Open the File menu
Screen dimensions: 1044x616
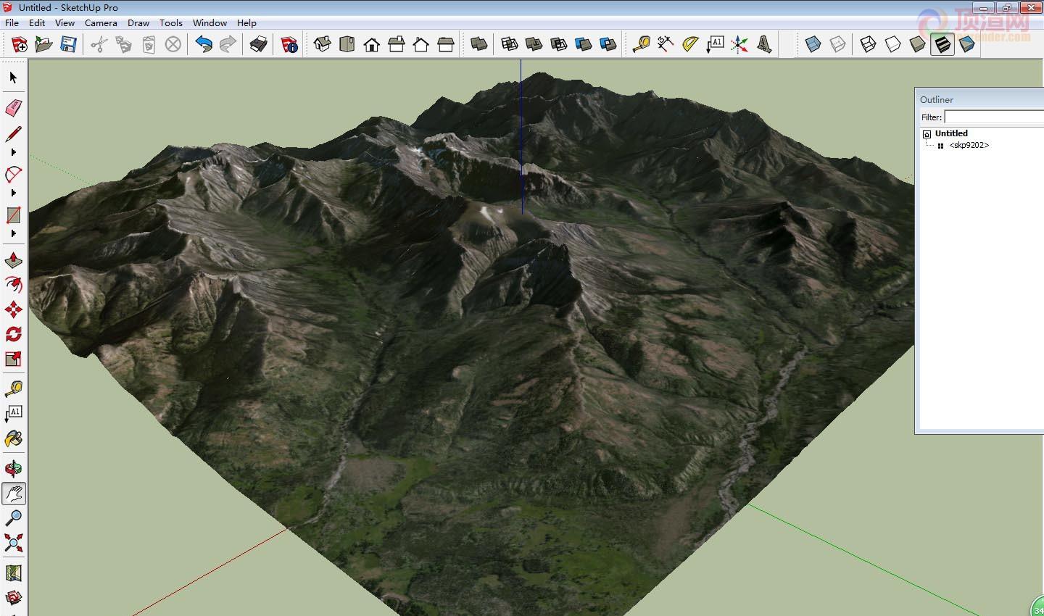pos(12,22)
